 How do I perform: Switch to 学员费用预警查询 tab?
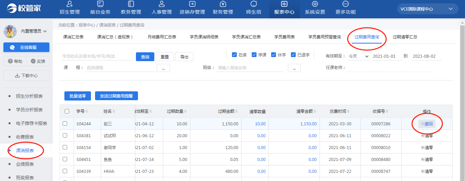pyautogui.click(x=325, y=37)
